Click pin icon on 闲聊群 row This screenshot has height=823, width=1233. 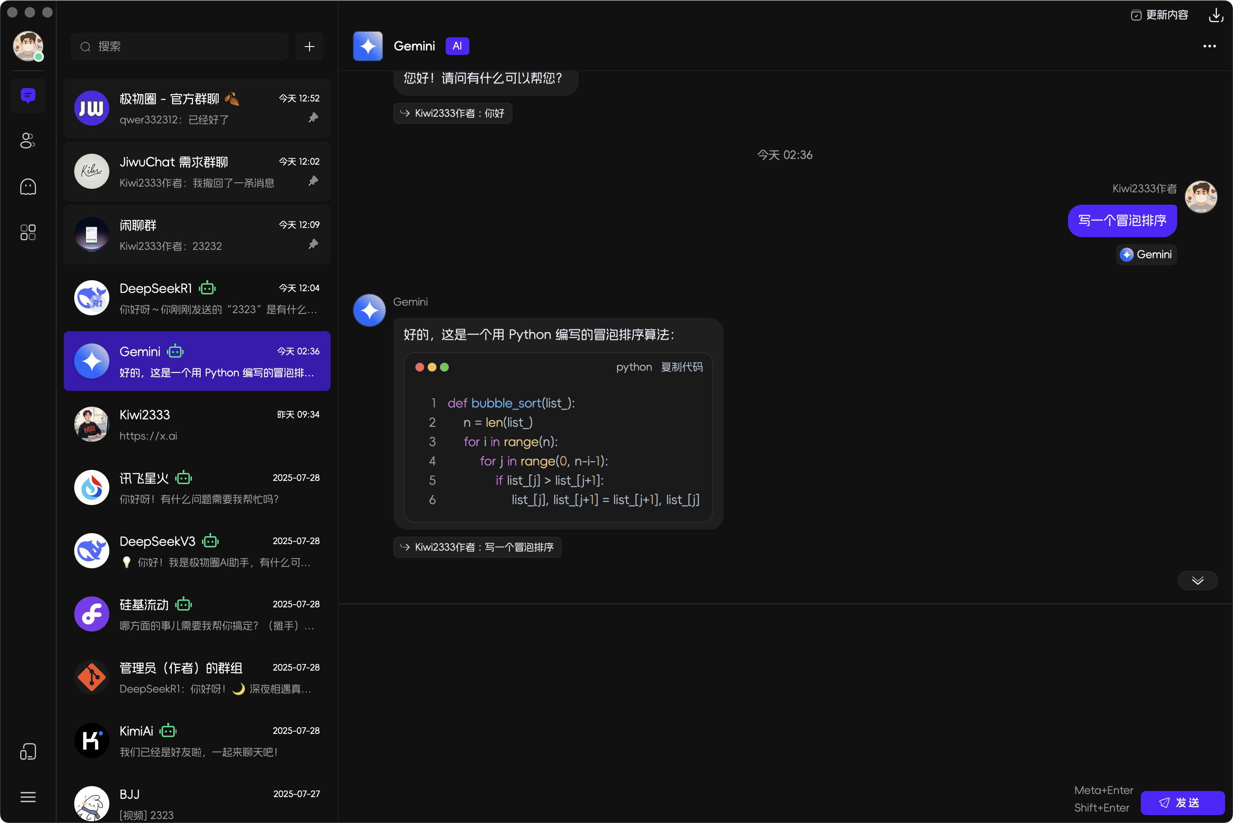pyautogui.click(x=313, y=244)
